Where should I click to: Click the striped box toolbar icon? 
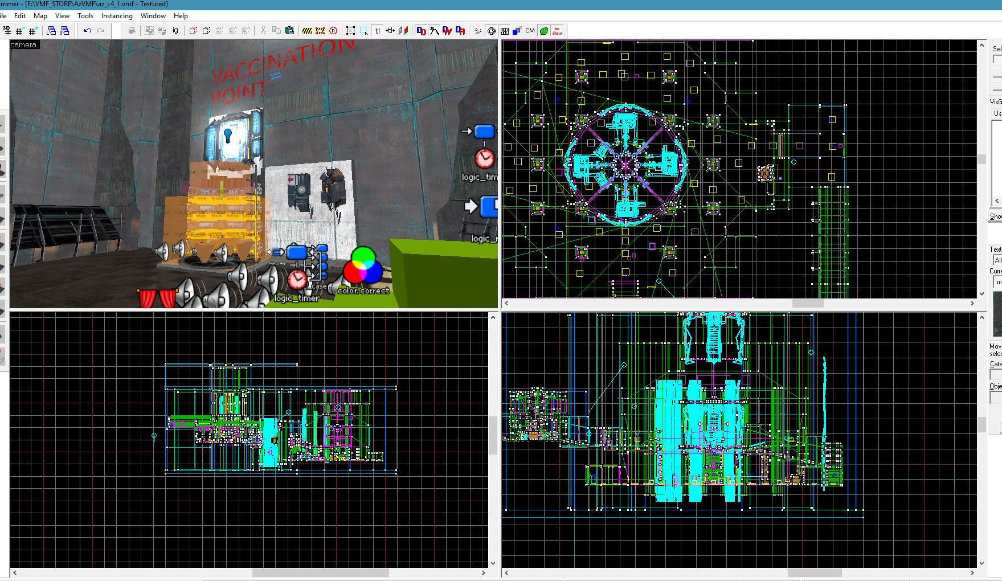(504, 31)
